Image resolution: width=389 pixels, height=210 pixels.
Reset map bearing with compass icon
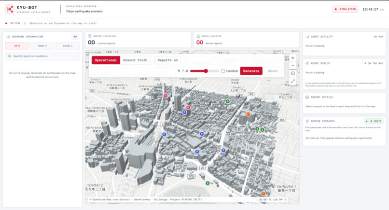pos(293,73)
